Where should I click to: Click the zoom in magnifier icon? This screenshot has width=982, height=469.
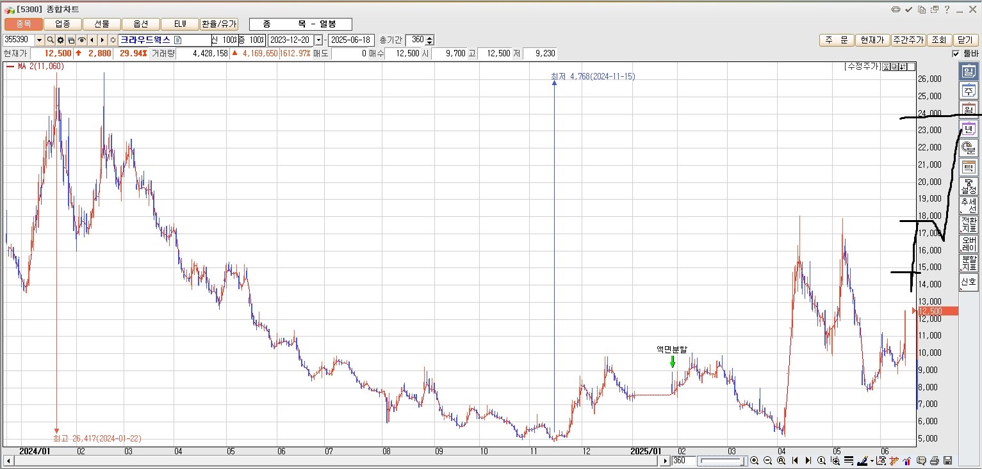pyautogui.click(x=755, y=461)
